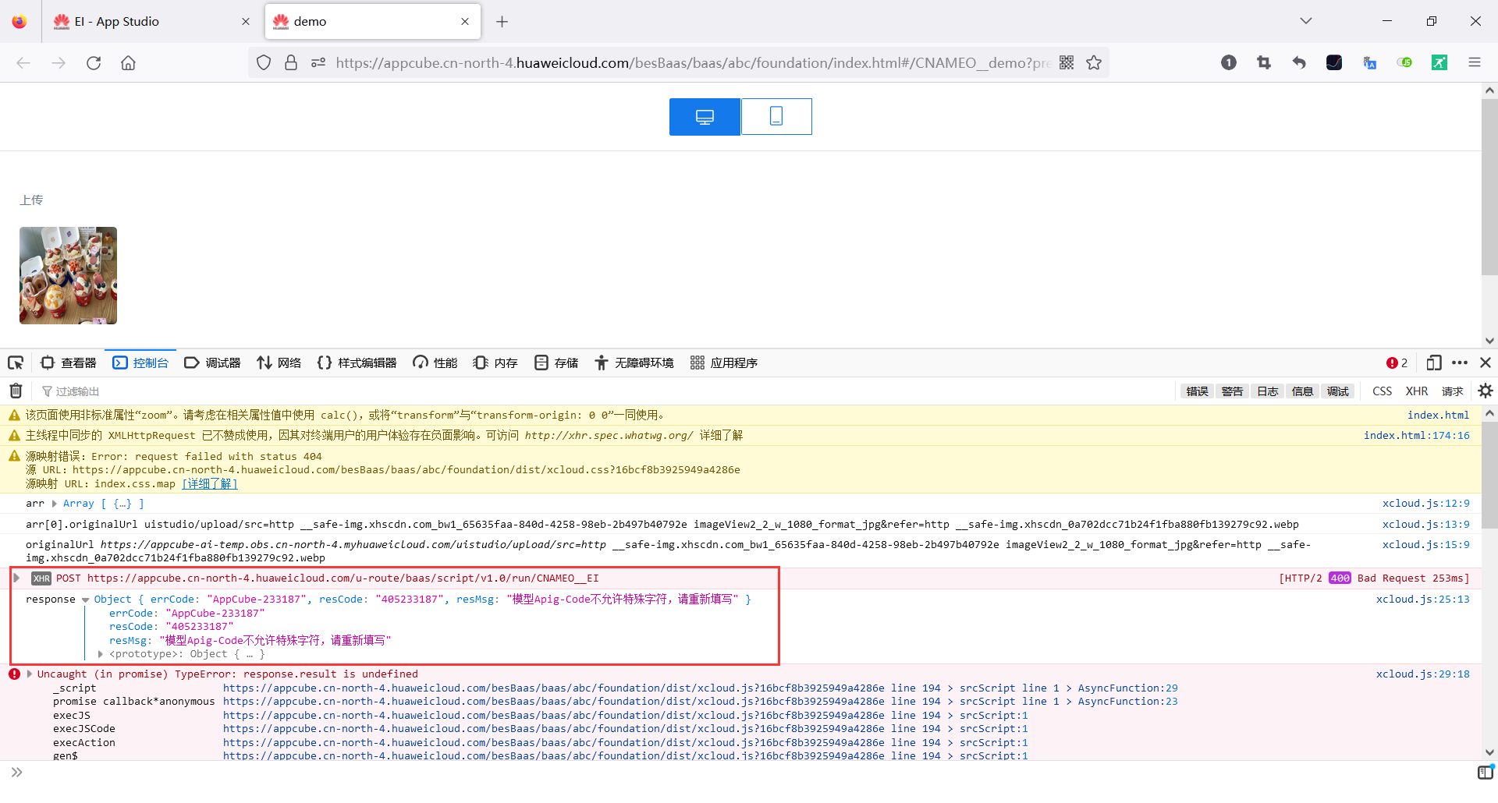The height and width of the screenshot is (803, 1498).
Task: Go to the browser home page
Action: tap(128, 63)
